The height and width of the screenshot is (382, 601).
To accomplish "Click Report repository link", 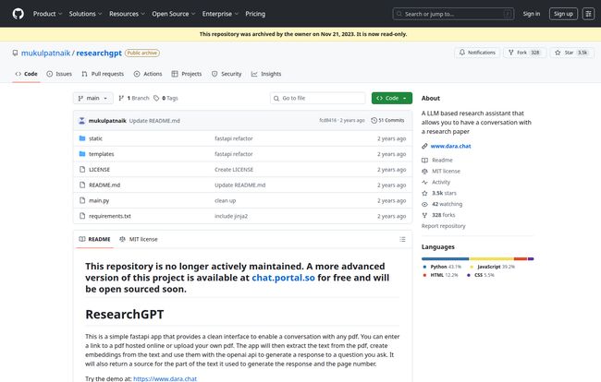I will 444,226.
